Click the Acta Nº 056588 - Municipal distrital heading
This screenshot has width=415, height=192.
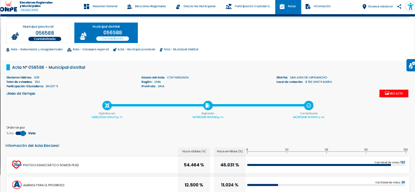[49, 67]
